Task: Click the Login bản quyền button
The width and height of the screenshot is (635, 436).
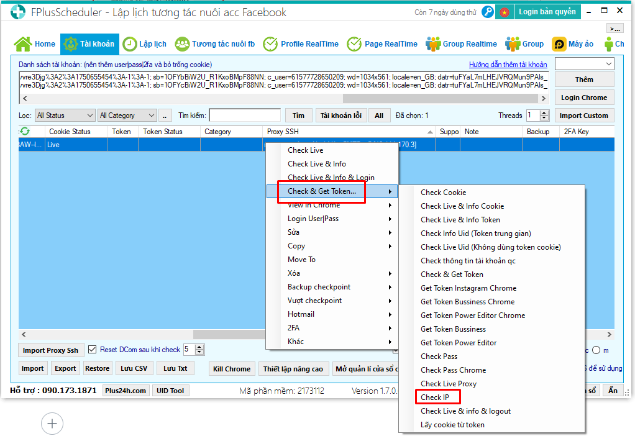Action: point(547,12)
